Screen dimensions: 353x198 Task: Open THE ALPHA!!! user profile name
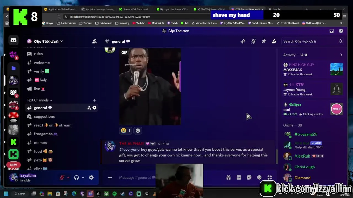[132, 144]
